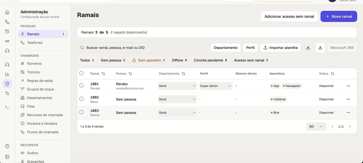
Task: Go to next page arrow
Action: (x=350, y=127)
